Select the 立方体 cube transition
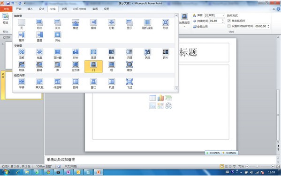The image size is (281, 176). coord(76,66)
